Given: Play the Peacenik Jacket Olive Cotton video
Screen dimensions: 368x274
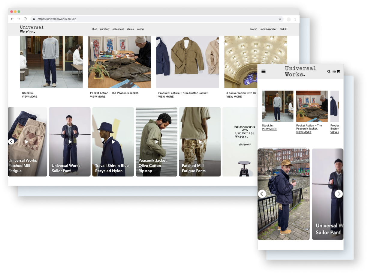Looking at the screenshot, I should [x=156, y=142].
